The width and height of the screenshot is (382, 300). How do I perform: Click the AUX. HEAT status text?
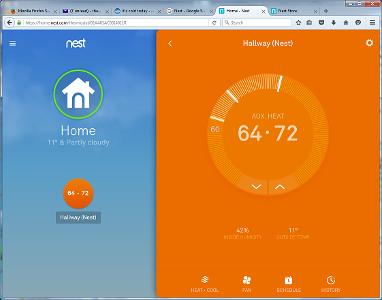point(268,116)
